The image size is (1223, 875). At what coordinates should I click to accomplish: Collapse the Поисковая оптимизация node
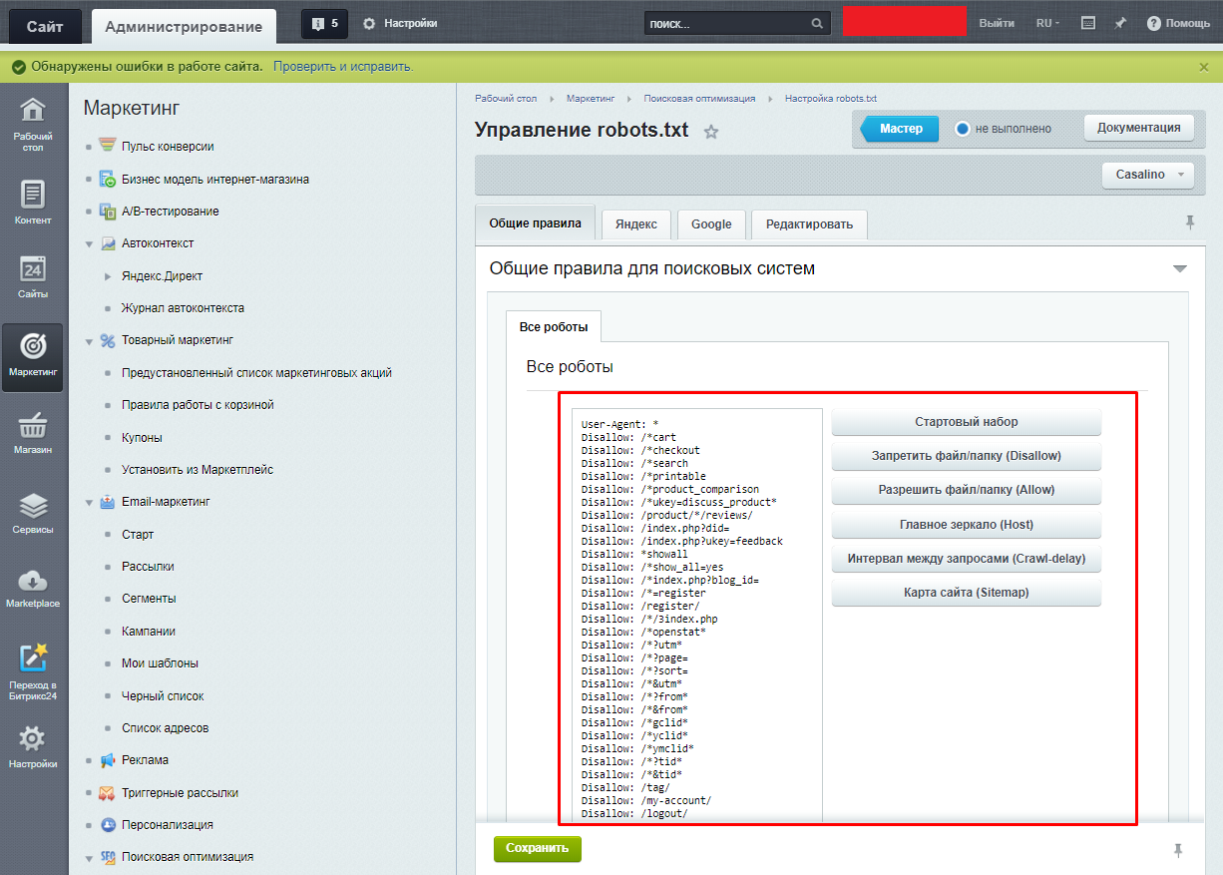(89, 858)
